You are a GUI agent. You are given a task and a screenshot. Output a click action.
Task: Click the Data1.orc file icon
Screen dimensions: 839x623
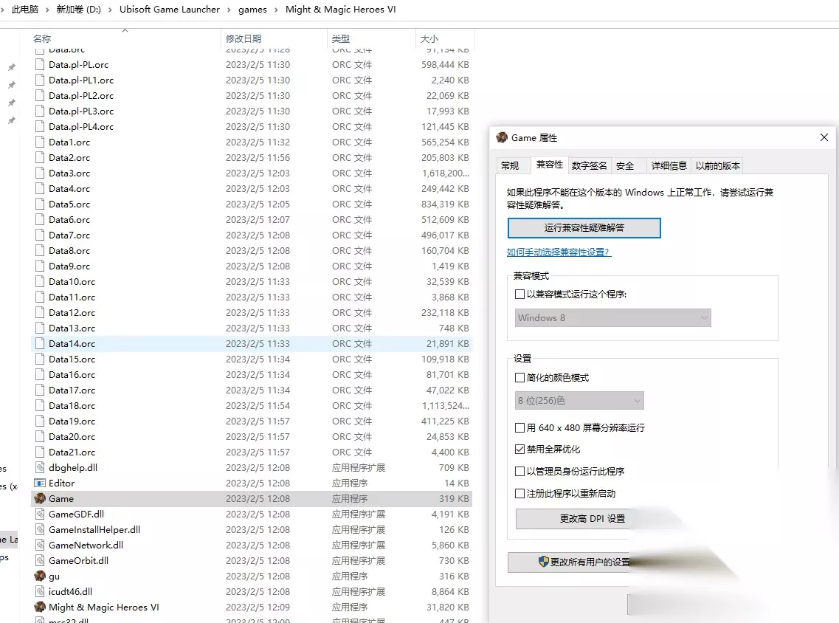[40, 142]
